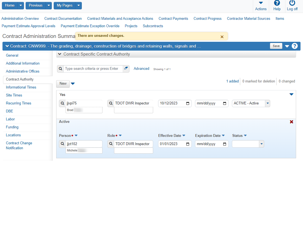Delete the new row with red X

click(291, 122)
